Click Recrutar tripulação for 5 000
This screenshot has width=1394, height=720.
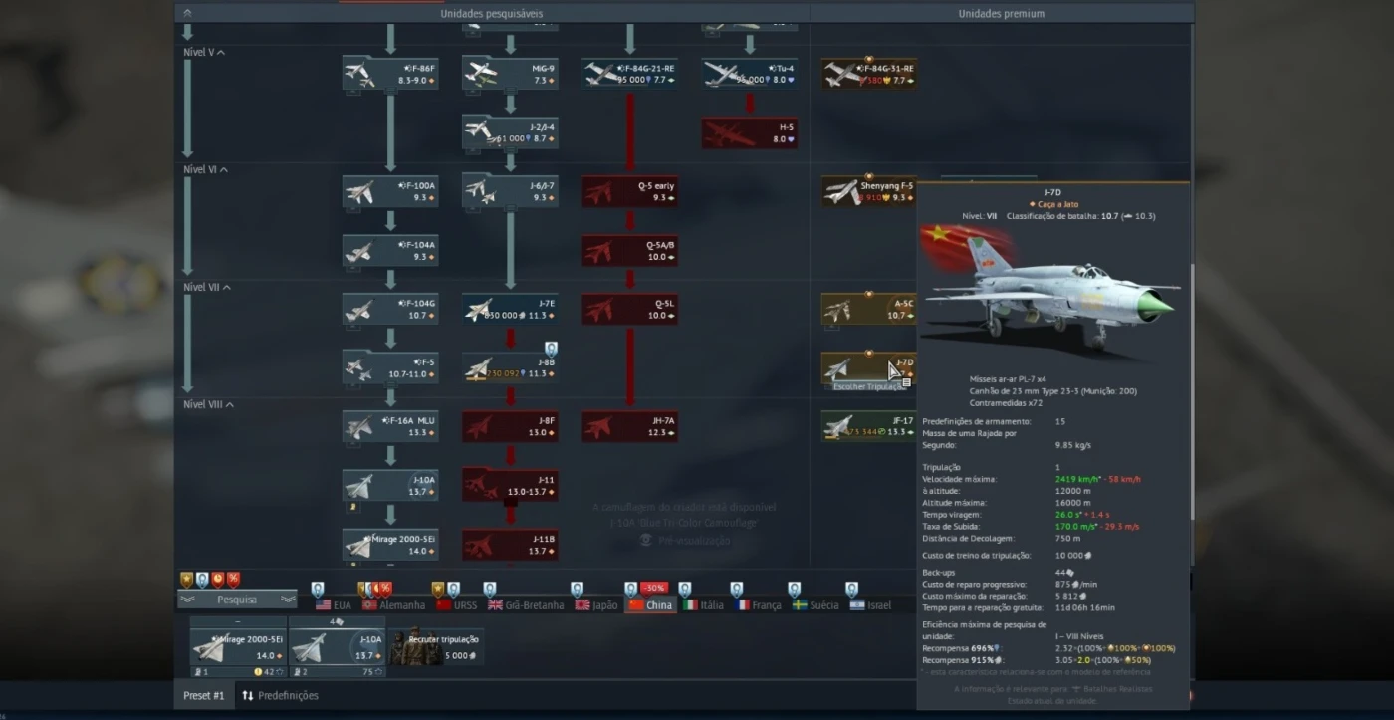pyautogui.click(x=437, y=646)
